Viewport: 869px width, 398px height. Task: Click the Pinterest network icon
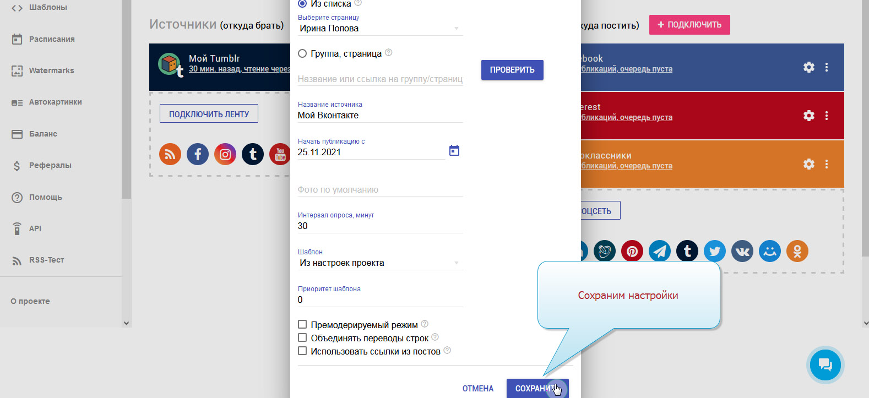(632, 251)
